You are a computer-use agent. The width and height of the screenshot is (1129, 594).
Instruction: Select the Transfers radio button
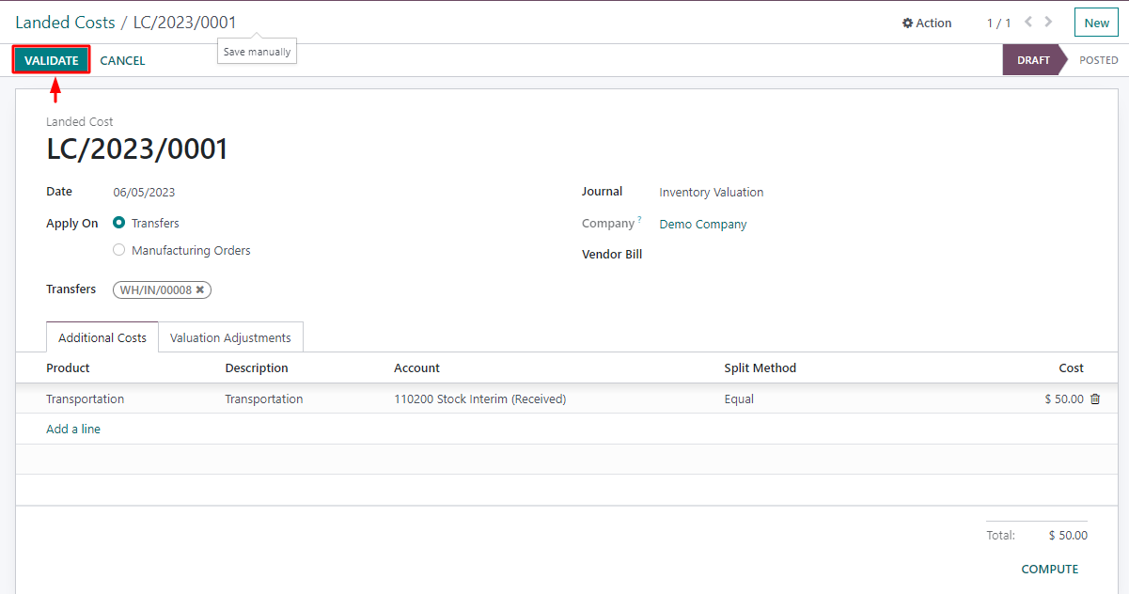click(118, 223)
